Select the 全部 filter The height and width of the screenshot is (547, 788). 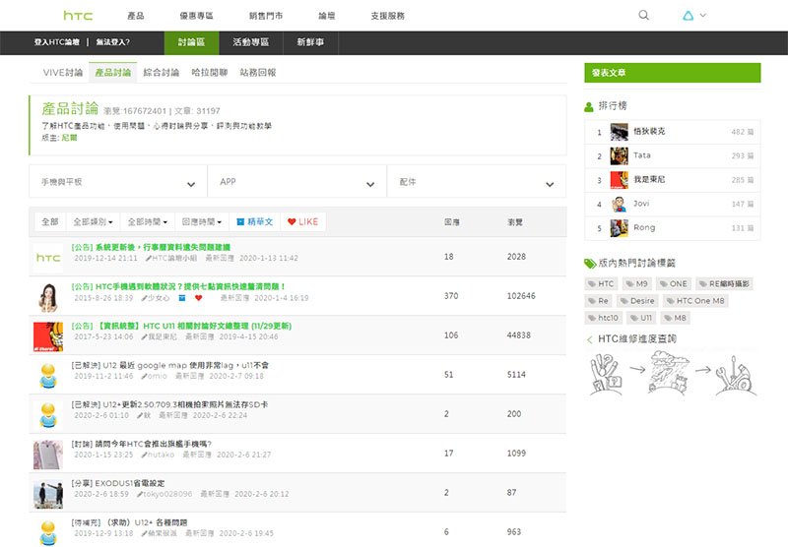click(x=50, y=221)
